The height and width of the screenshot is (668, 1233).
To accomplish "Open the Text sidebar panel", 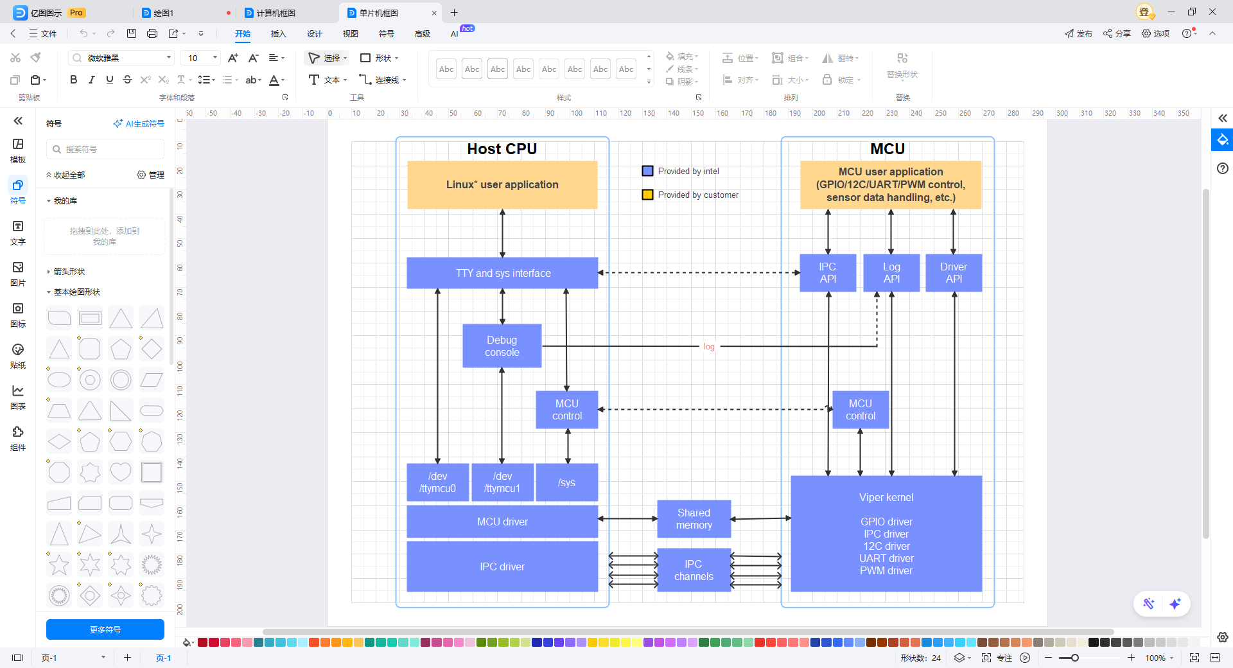I will 18,233.
